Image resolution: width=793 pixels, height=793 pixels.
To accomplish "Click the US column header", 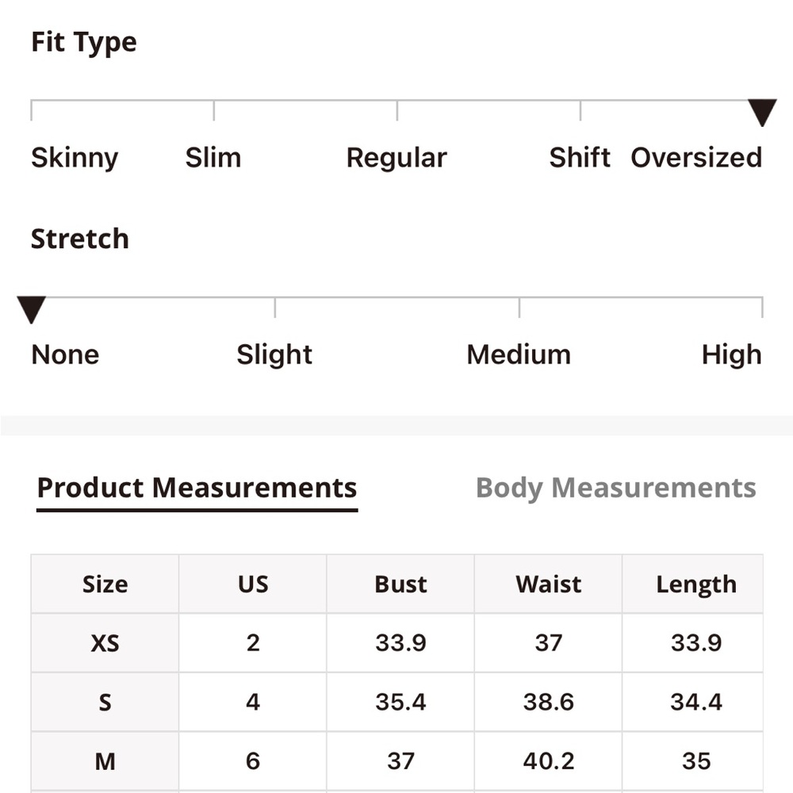I will coord(253,584).
